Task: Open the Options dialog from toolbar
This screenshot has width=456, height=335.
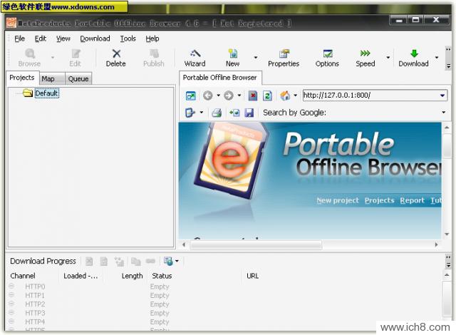Action: (327, 58)
